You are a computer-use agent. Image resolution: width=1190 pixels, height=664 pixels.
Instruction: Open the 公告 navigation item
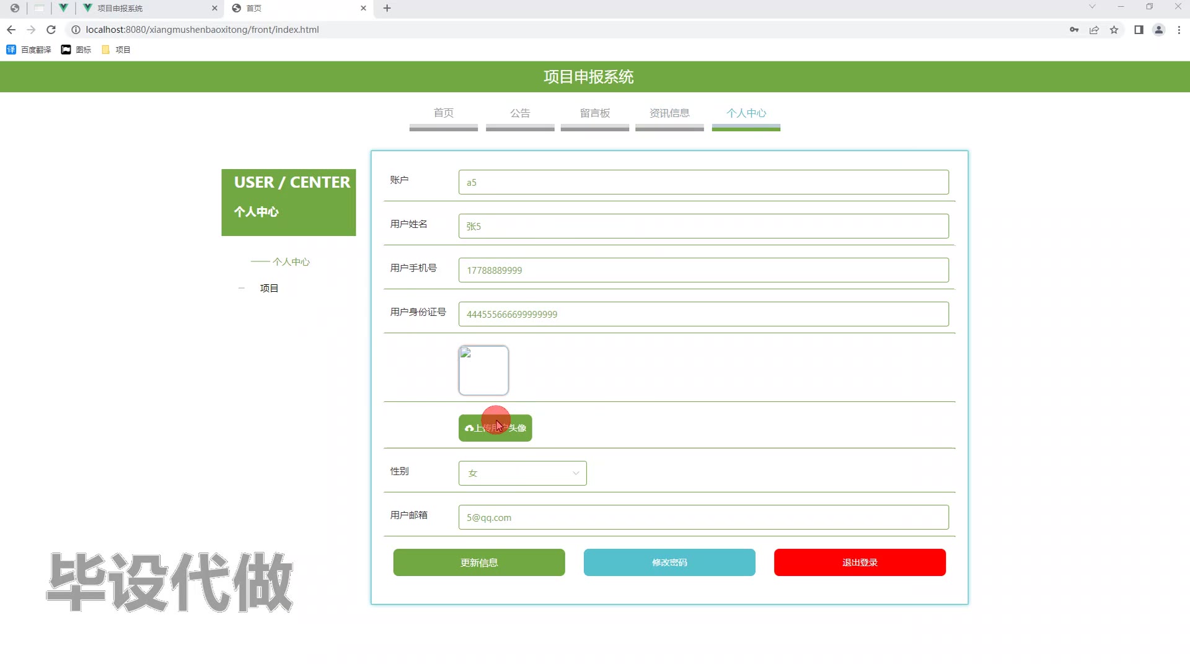coord(520,113)
